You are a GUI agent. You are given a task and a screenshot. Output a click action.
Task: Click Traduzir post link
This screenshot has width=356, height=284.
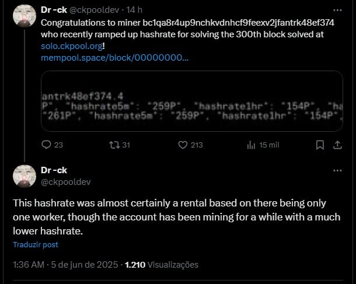tap(36, 244)
